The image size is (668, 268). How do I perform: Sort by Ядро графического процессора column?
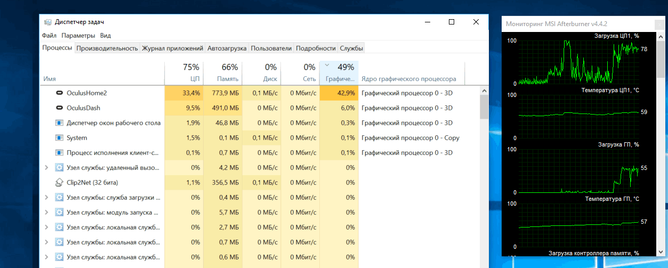pos(412,73)
